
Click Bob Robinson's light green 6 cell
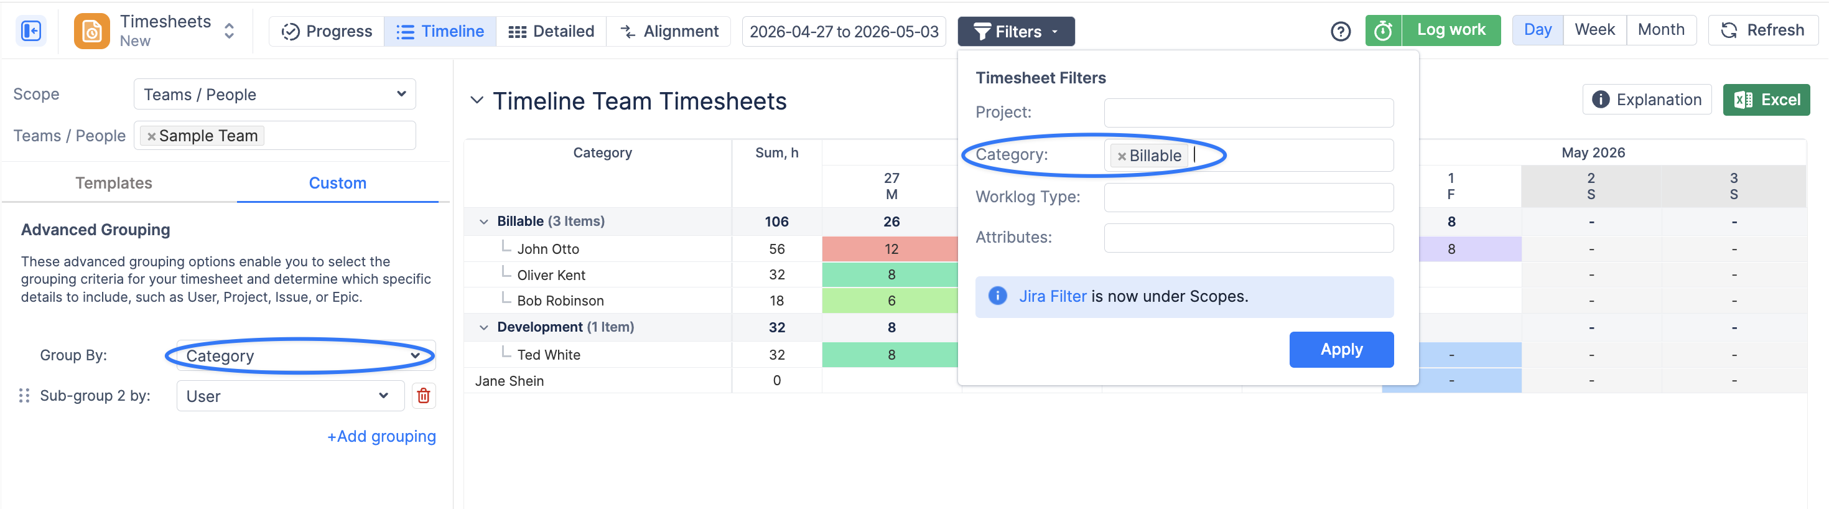(x=890, y=301)
